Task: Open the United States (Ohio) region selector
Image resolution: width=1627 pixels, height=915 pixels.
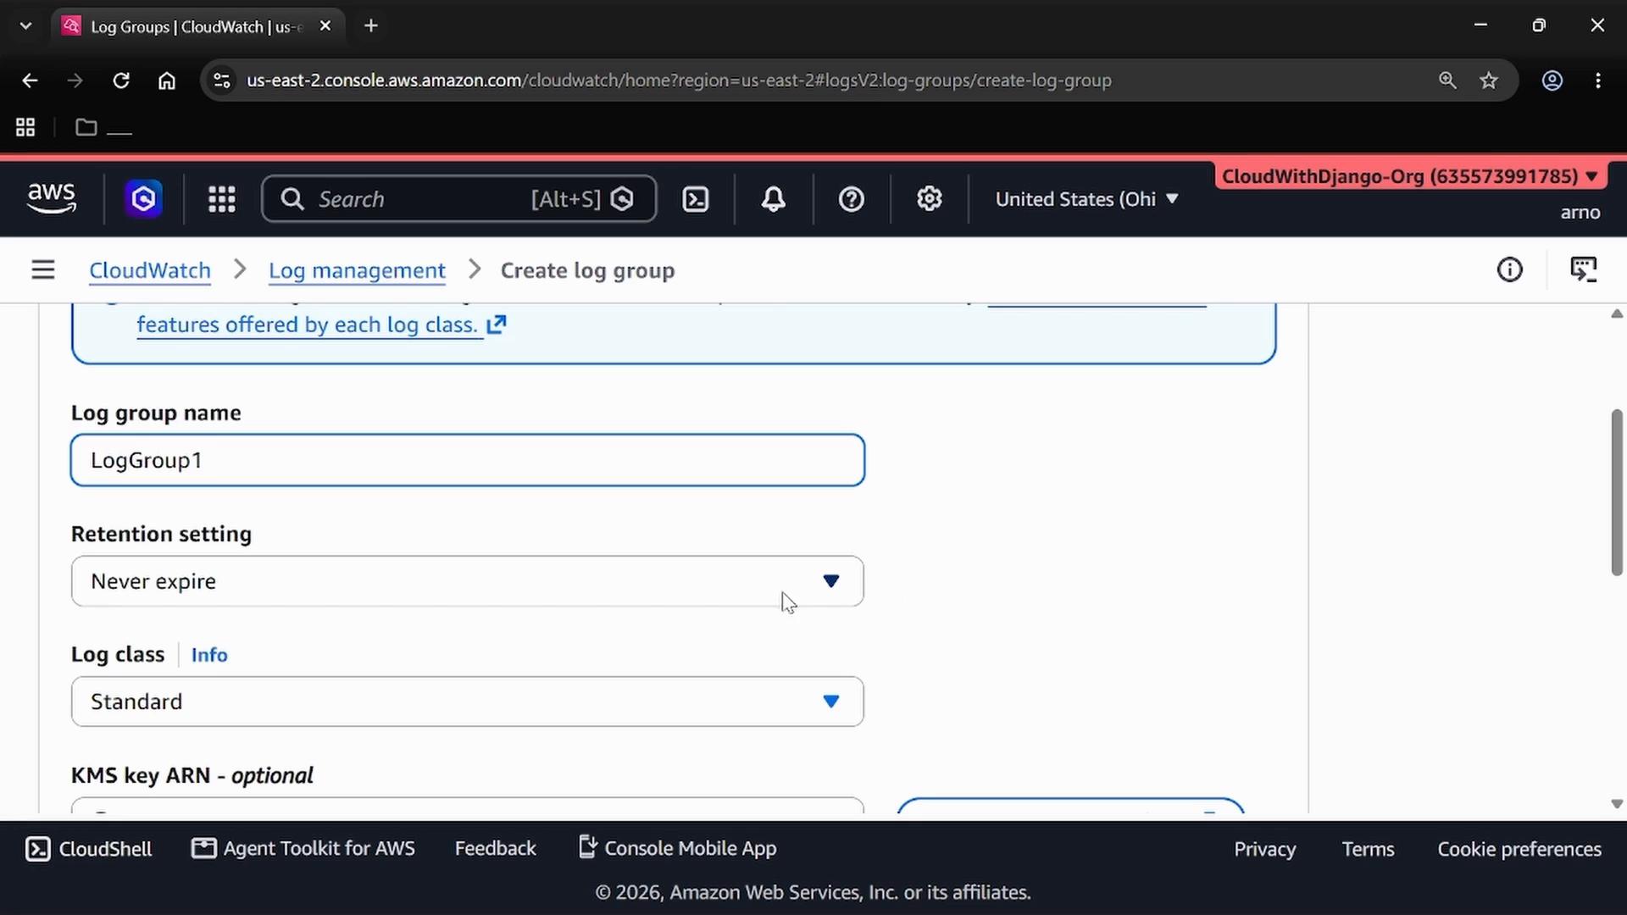Action: [1087, 199]
